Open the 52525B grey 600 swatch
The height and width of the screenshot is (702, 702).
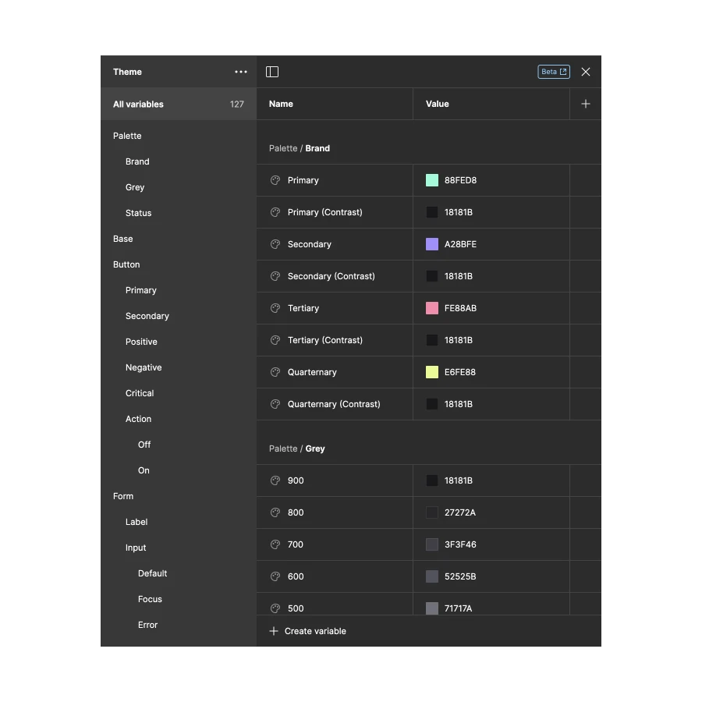coord(432,576)
